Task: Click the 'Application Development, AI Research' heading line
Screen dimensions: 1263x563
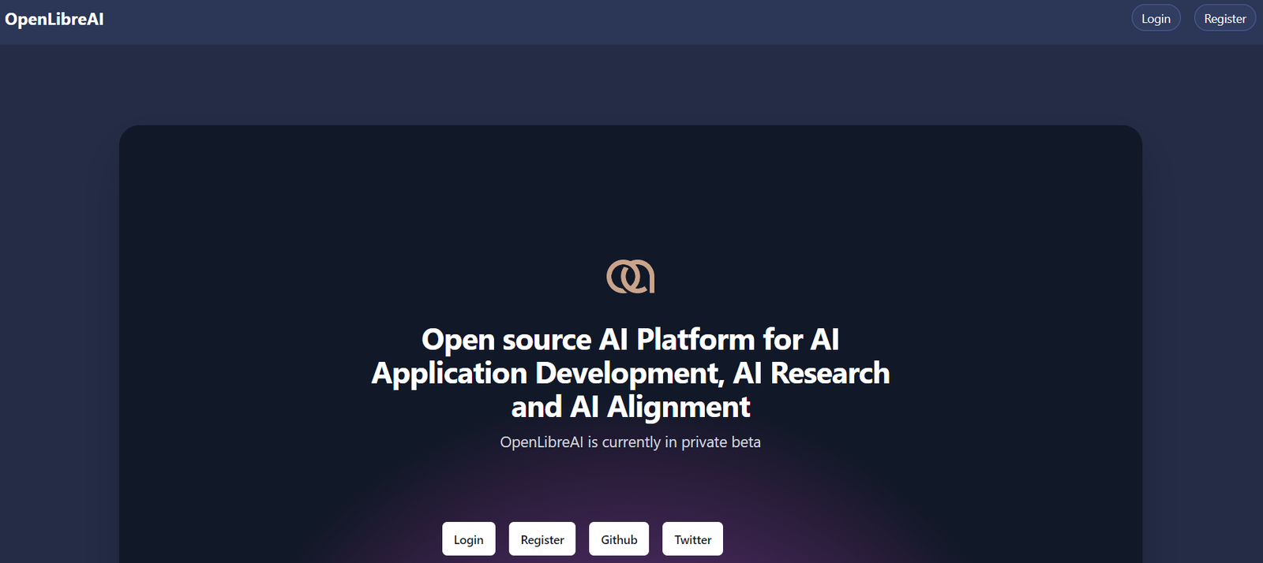Action: pyautogui.click(x=630, y=374)
